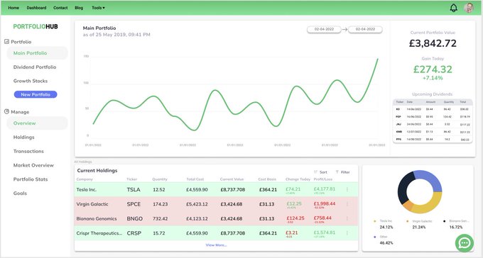Viewport: 483px width, 258px height.
Task: Open row options for Virgin Galactic
Action: click(347, 204)
